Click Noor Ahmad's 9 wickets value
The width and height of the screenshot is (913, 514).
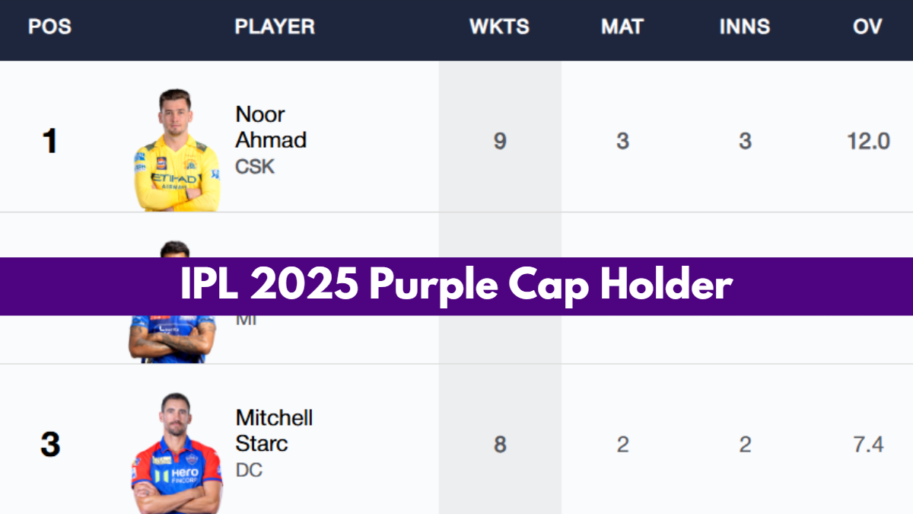pos(500,141)
